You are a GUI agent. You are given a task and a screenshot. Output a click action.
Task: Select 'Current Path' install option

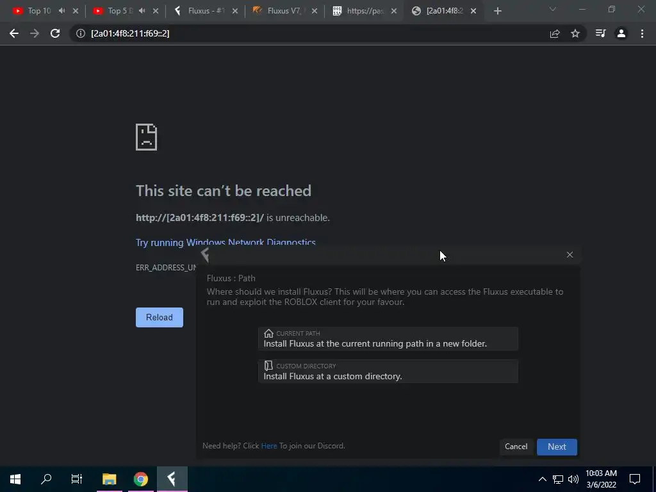388,339
